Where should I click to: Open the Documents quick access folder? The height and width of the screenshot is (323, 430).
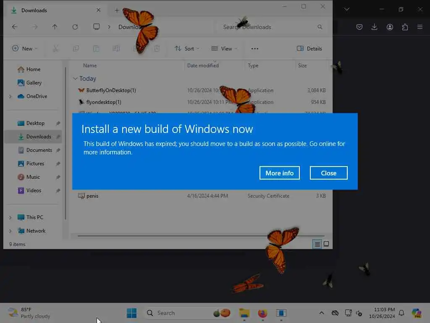click(x=39, y=150)
